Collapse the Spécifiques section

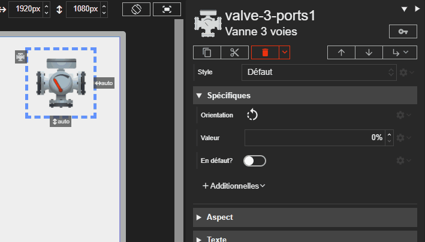click(305, 95)
